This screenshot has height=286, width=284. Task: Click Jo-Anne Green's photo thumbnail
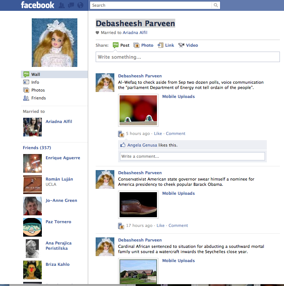33,206
